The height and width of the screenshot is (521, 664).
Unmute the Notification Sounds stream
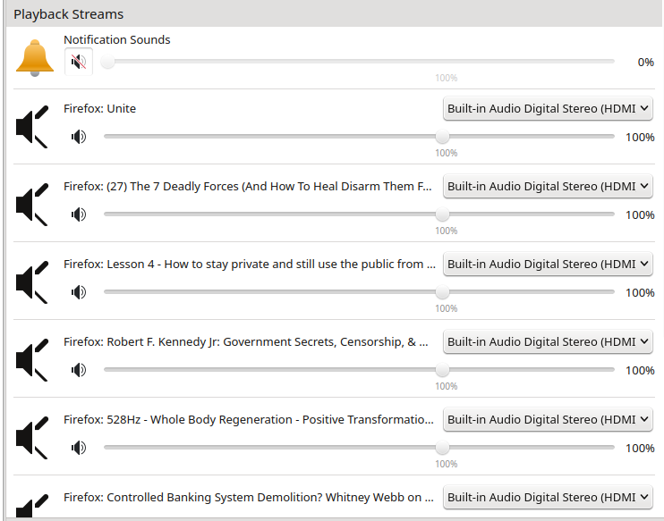click(79, 62)
